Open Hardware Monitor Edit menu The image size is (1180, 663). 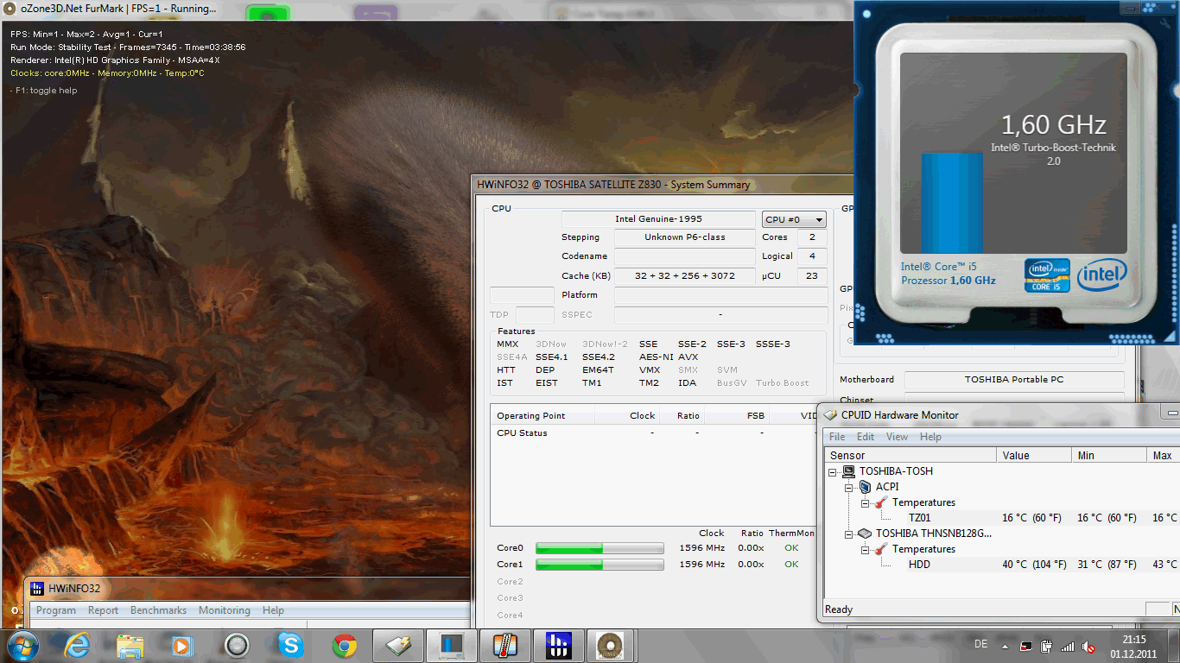(x=866, y=437)
